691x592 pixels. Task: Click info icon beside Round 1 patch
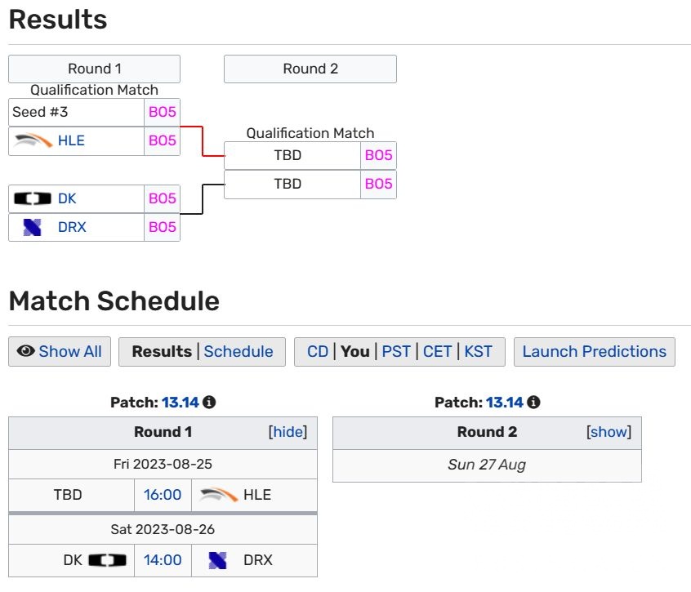(x=209, y=403)
